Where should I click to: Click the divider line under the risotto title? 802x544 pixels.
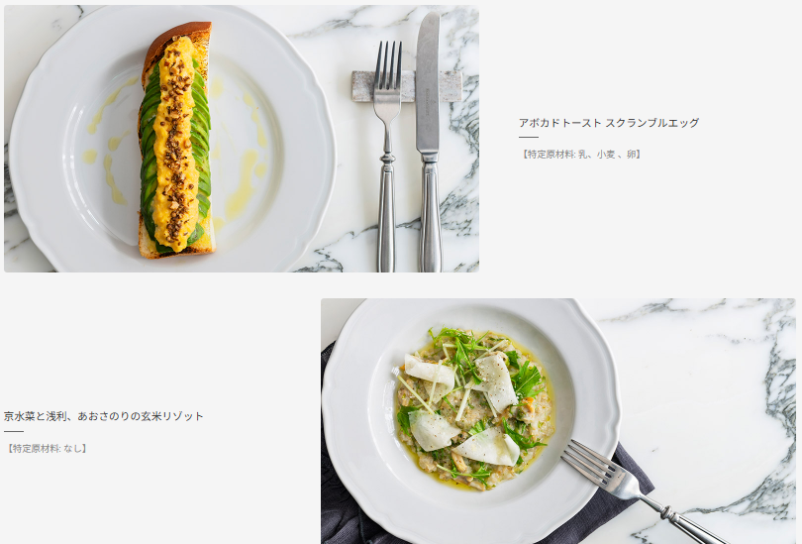click(x=13, y=431)
